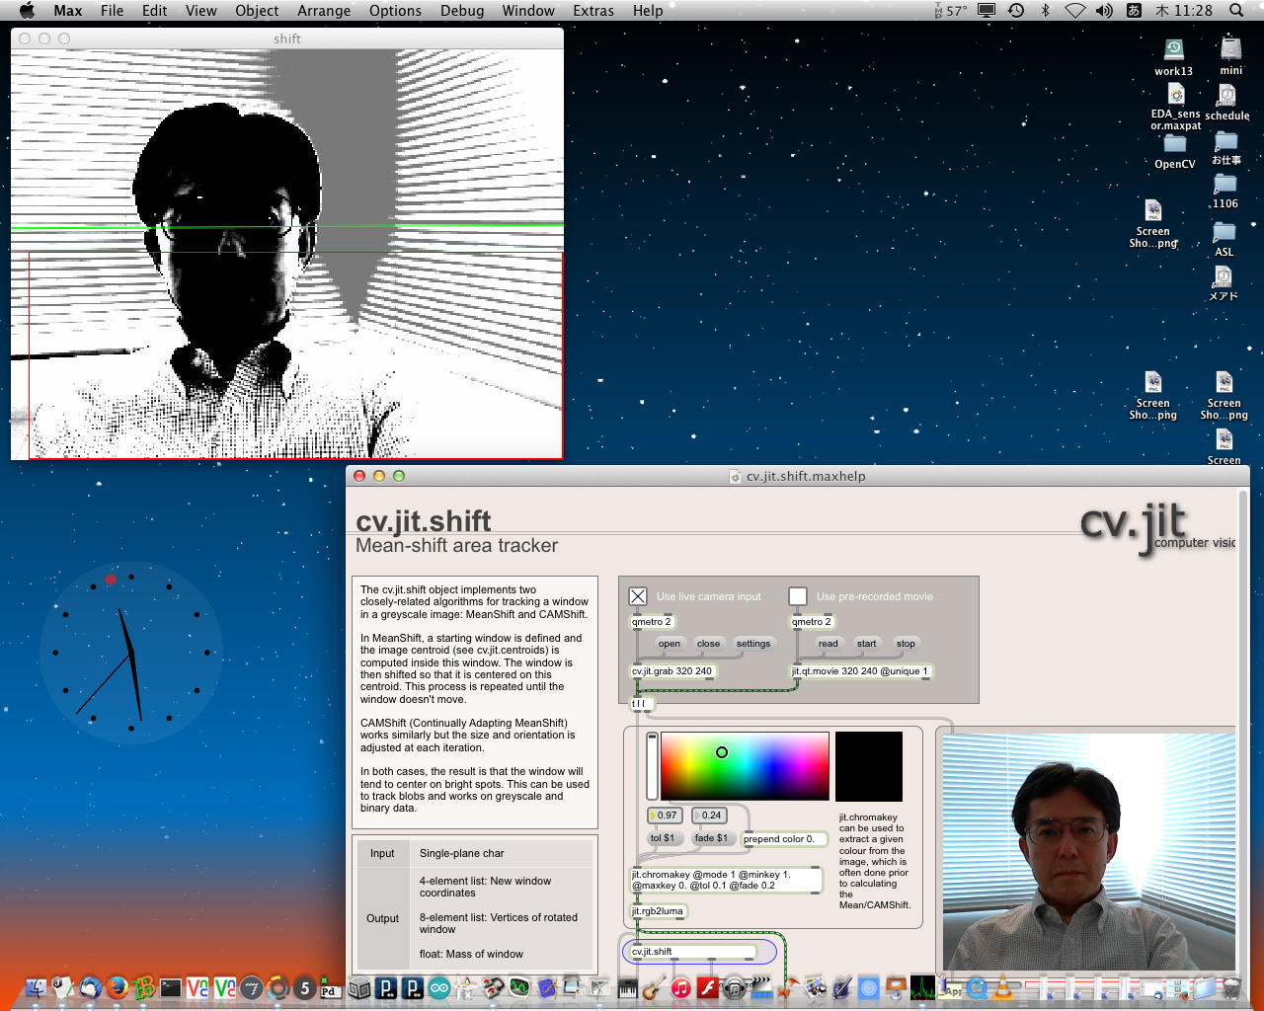
Task: Launch VLC cone icon in dock
Action: click(1003, 987)
